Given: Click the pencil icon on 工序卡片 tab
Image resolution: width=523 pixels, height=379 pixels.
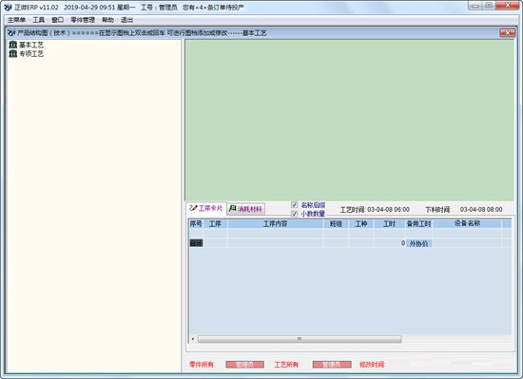Looking at the screenshot, I should pyautogui.click(x=193, y=208).
